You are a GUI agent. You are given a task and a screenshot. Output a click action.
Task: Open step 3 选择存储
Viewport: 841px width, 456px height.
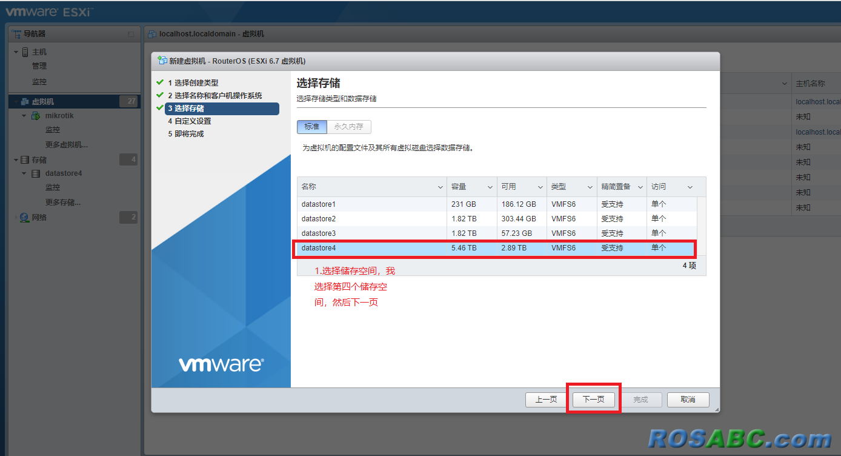(222, 109)
